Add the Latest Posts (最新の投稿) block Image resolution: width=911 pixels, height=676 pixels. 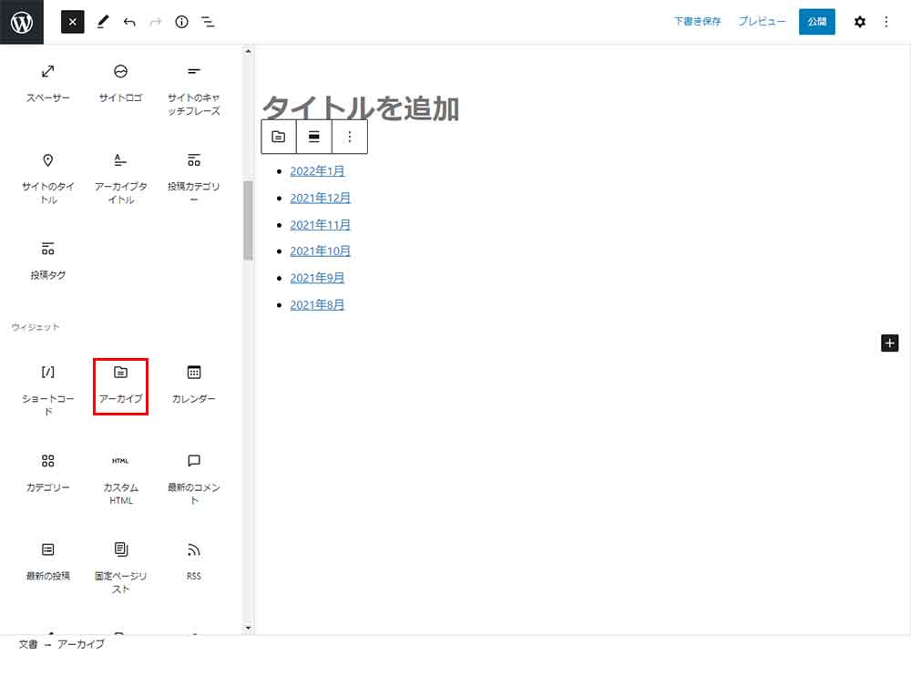48,560
